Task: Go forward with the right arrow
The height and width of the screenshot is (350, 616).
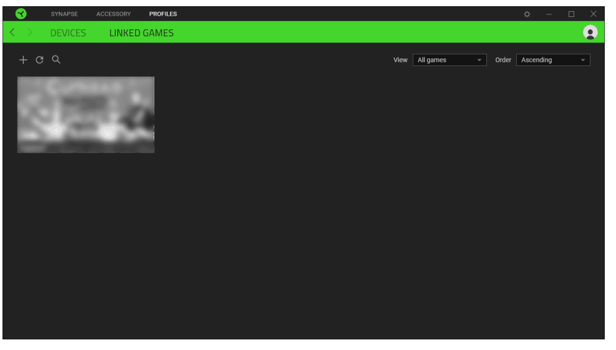Action: [x=29, y=33]
